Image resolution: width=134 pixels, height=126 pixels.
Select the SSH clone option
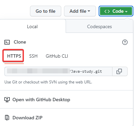click(x=33, y=56)
